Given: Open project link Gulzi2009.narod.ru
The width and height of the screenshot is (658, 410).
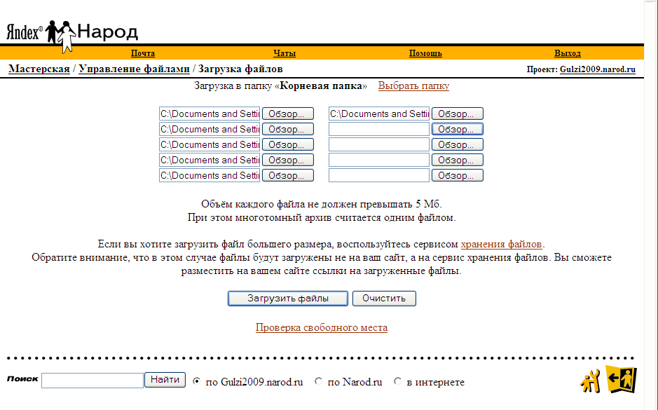Looking at the screenshot, I should 598,69.
